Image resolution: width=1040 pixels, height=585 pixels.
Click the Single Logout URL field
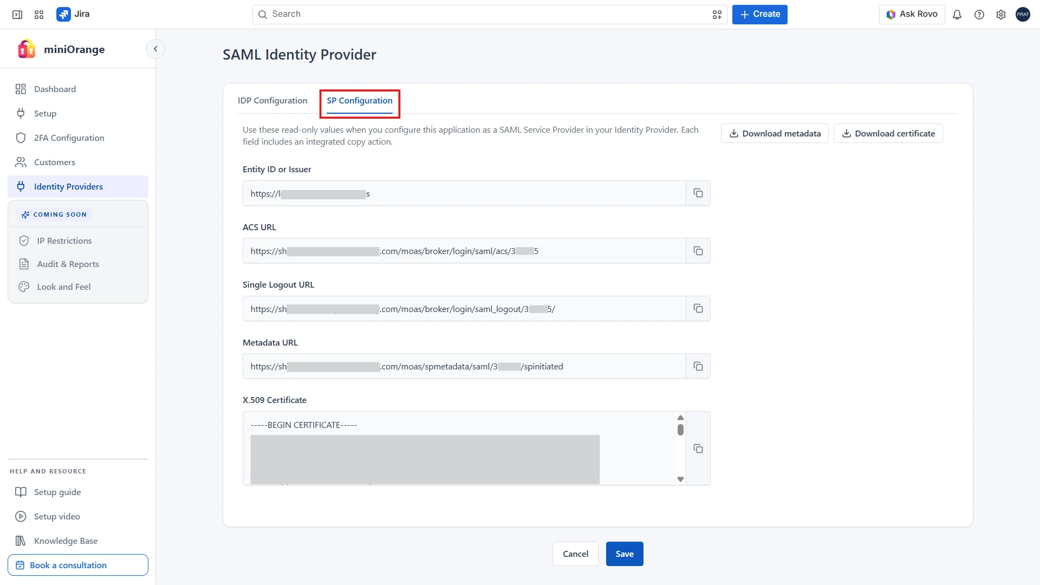pyautogui.click(x=464, y=309)
